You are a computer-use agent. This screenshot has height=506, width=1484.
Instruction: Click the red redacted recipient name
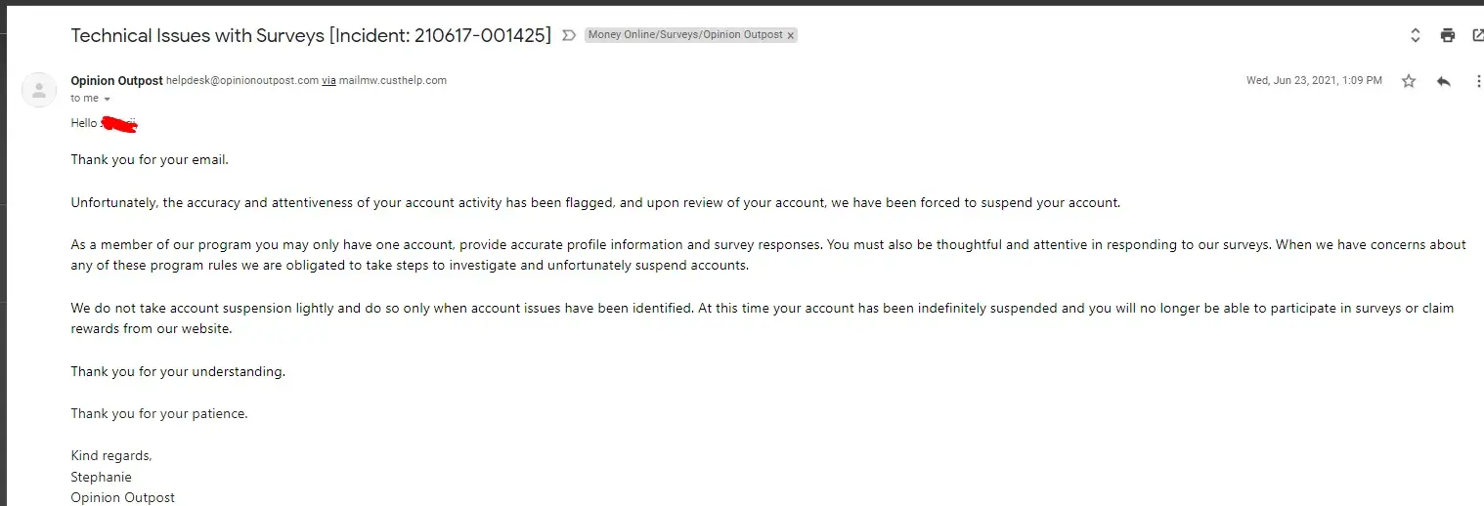pos(119,124)
